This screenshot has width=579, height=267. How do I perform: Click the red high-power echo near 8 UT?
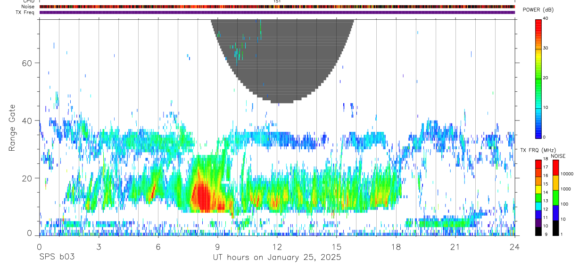coord(203,198)
